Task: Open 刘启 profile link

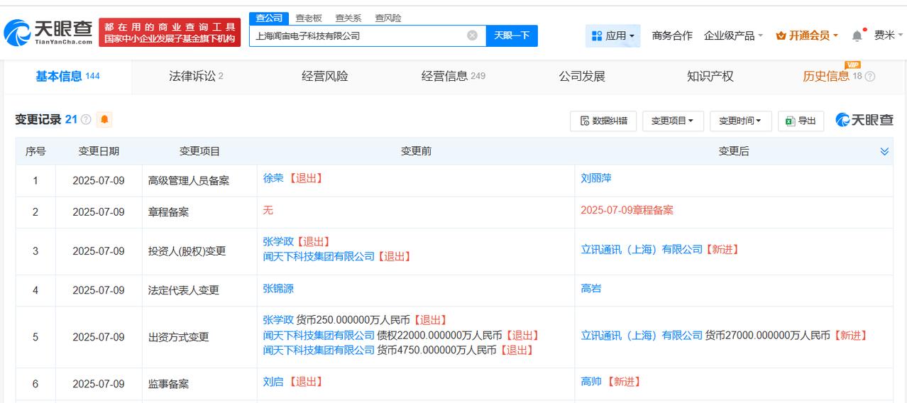Action: point(273,382)
